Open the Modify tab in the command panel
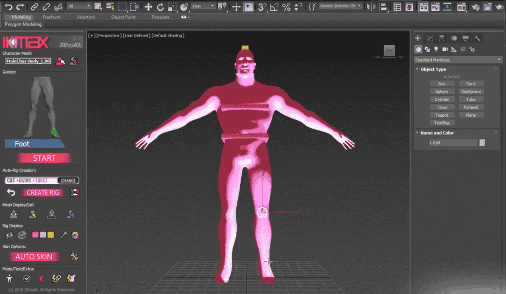The width and height of the screenshot is (506, 294). 430,38
